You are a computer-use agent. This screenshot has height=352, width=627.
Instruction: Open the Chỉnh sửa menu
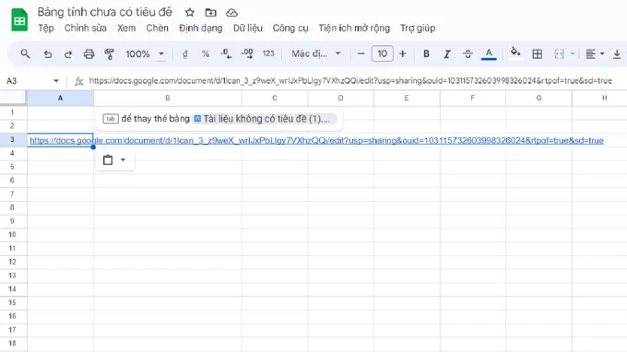(86, 28)
